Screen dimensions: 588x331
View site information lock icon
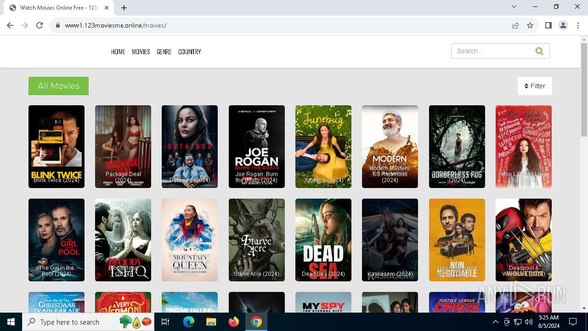(58, 25)
